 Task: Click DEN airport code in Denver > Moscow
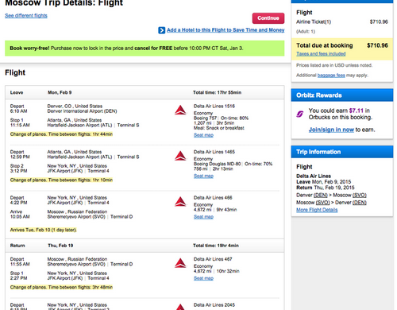click(x=321, y=195)
